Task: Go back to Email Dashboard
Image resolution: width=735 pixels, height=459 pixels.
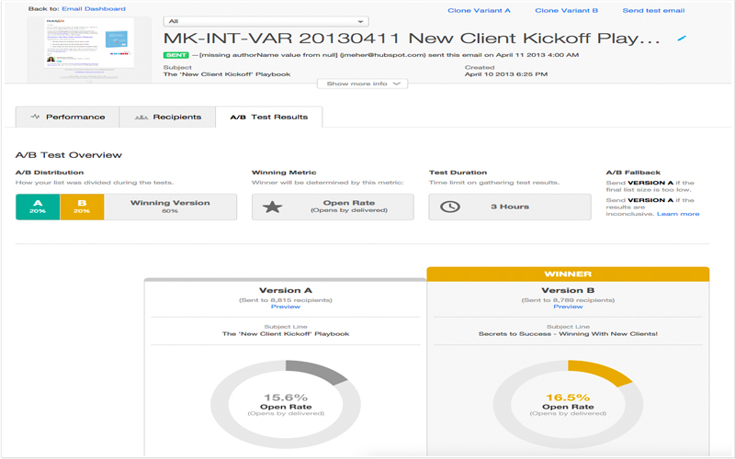Action: tap(91, 8)
